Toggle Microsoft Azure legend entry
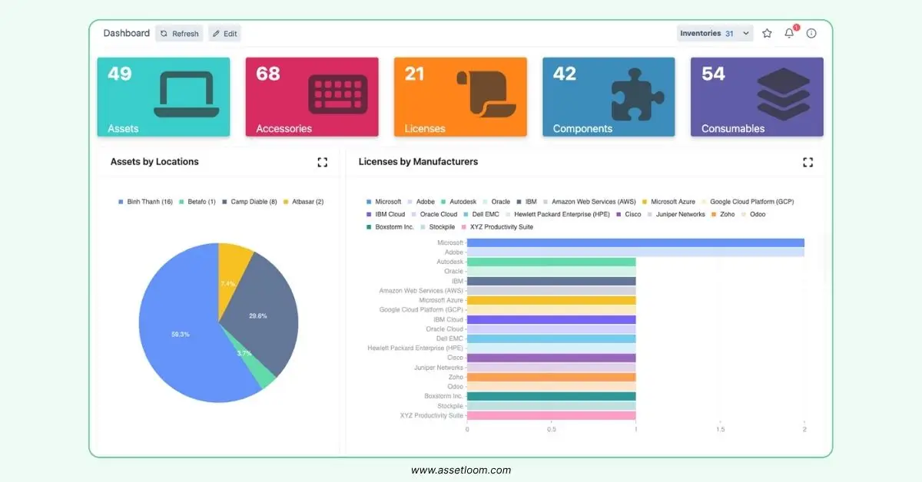 [x=668, y=202]
